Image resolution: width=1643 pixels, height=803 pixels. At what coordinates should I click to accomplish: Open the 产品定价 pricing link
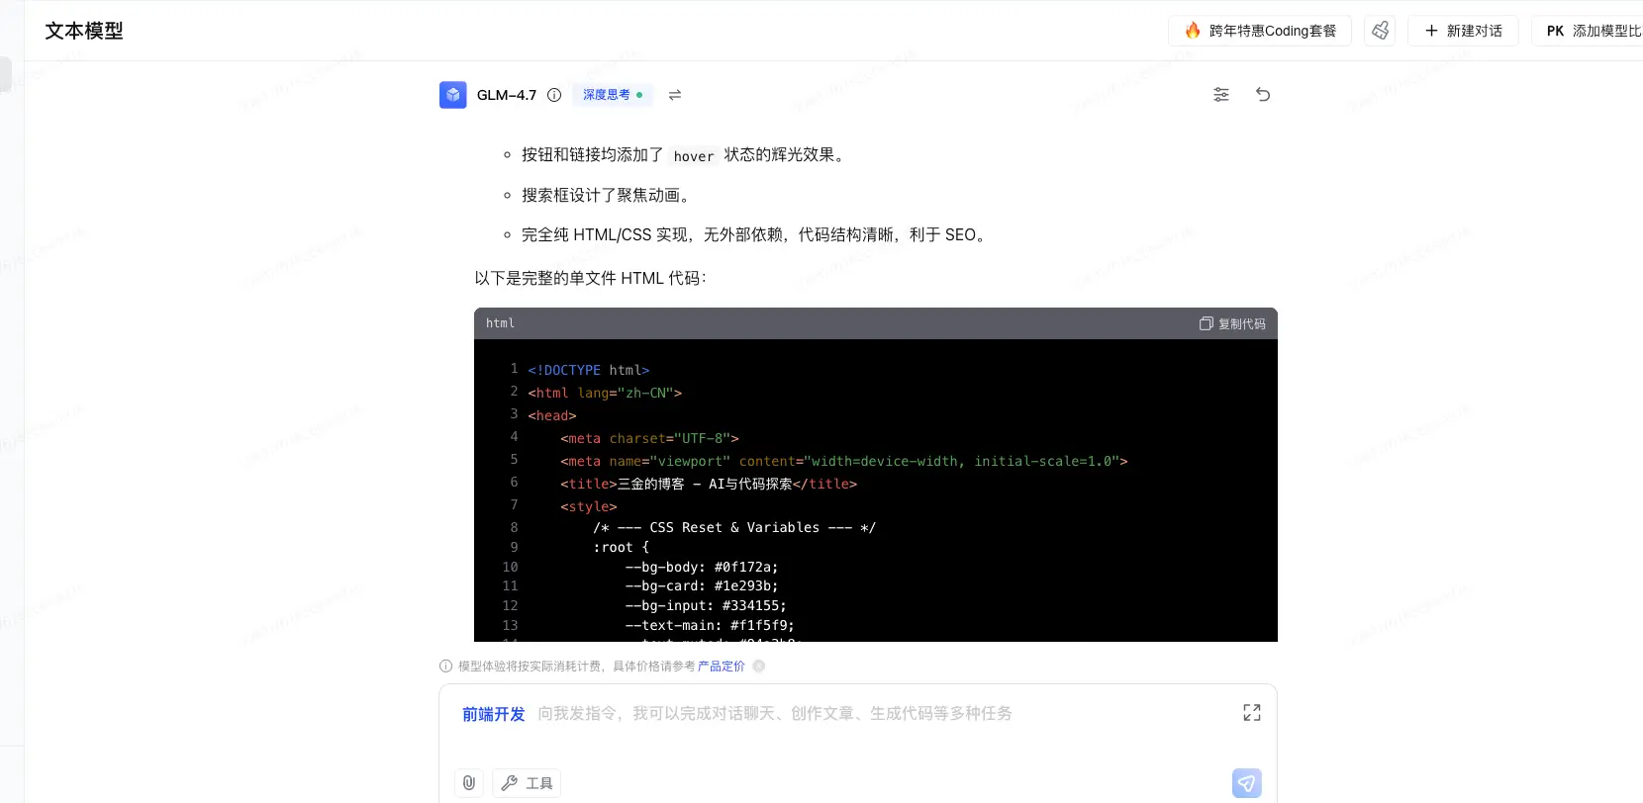(x=721, y=667)
